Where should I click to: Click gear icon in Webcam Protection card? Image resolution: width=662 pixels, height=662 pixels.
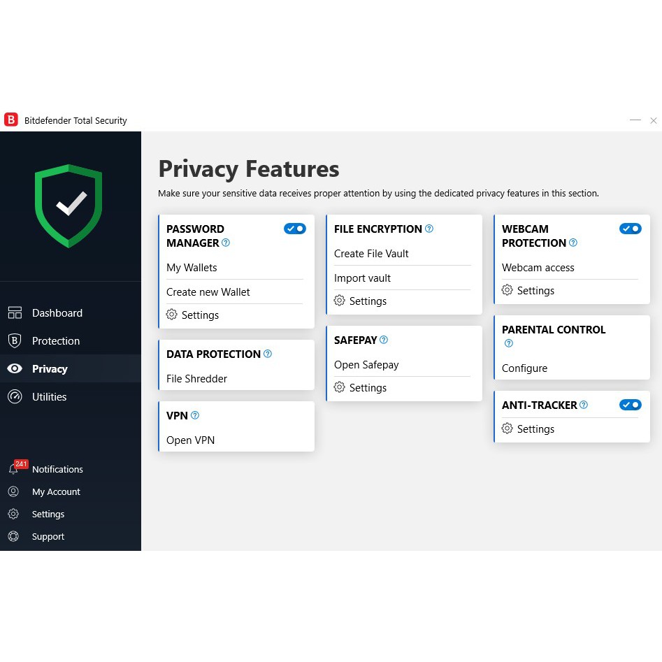tap(507, 290)
